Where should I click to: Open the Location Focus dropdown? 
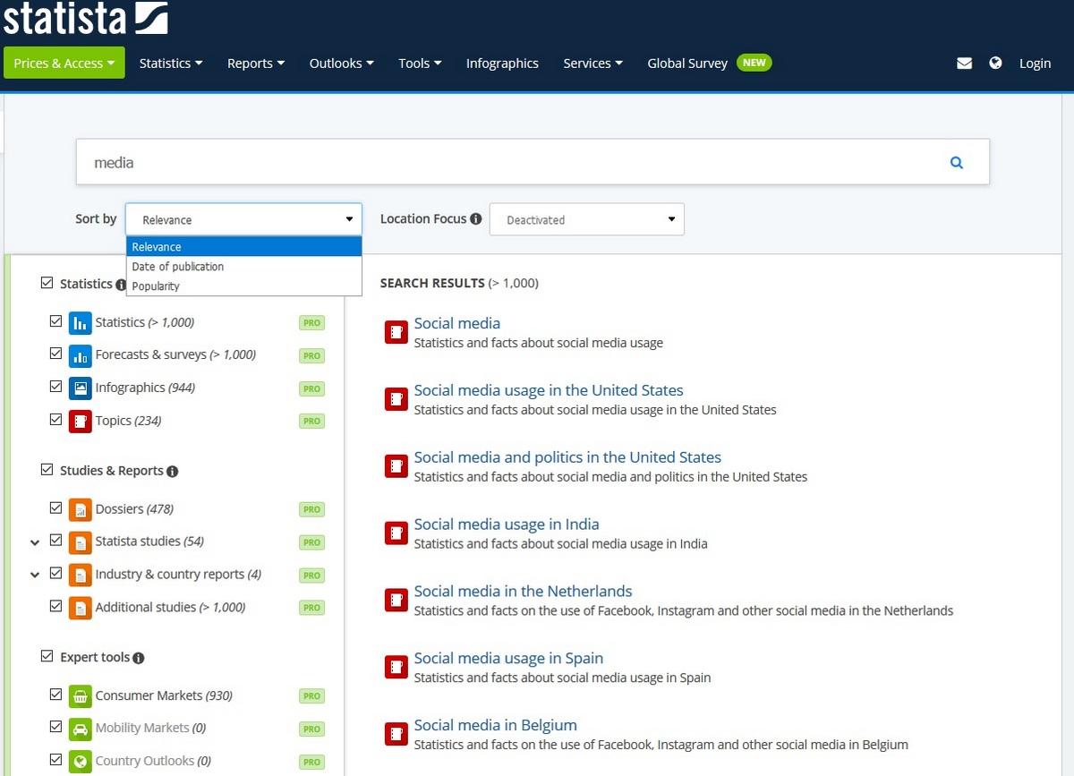[587, 219]
